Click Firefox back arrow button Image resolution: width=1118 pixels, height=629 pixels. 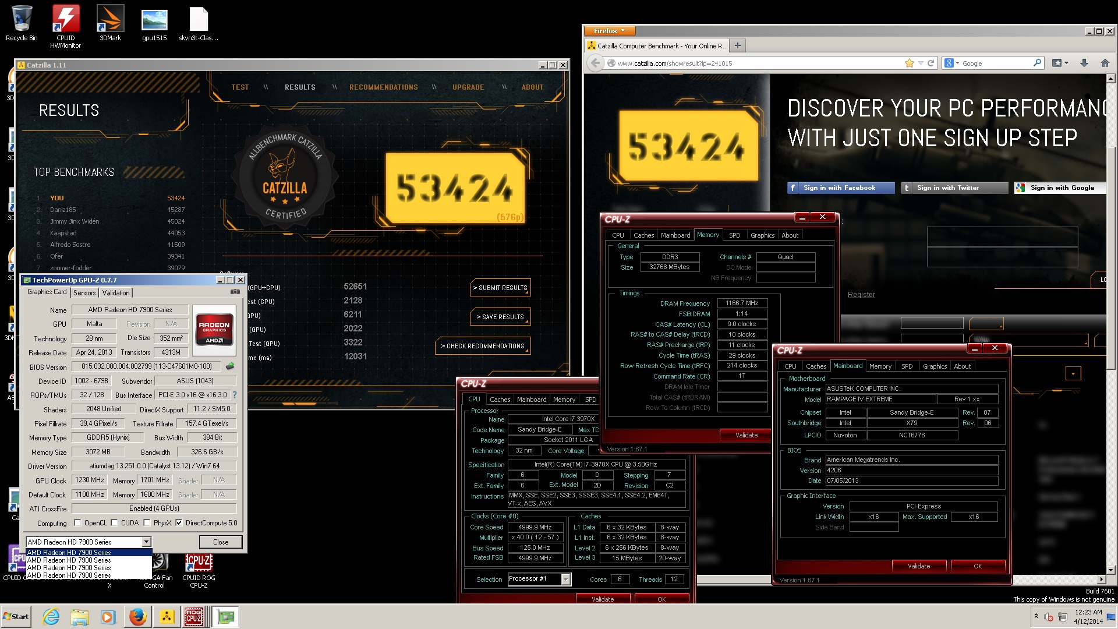pos(595,63)
